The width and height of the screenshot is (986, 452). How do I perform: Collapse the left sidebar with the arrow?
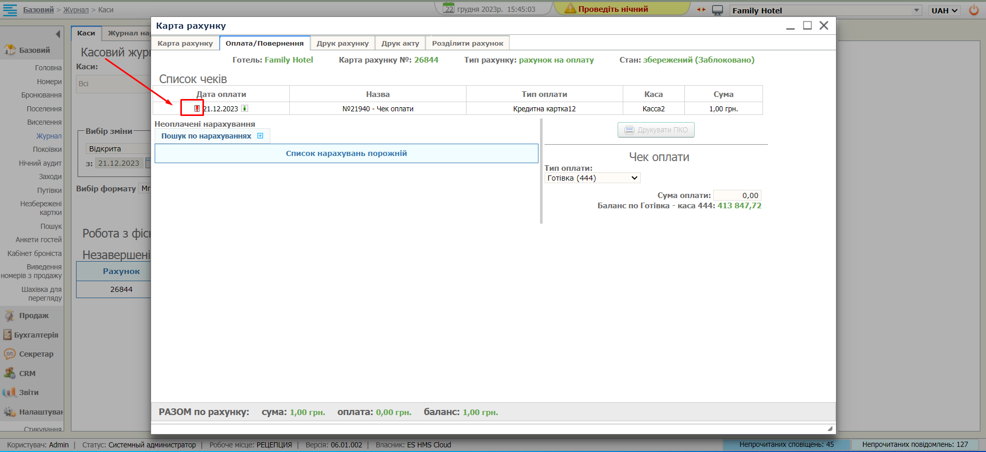coord(58,34)
